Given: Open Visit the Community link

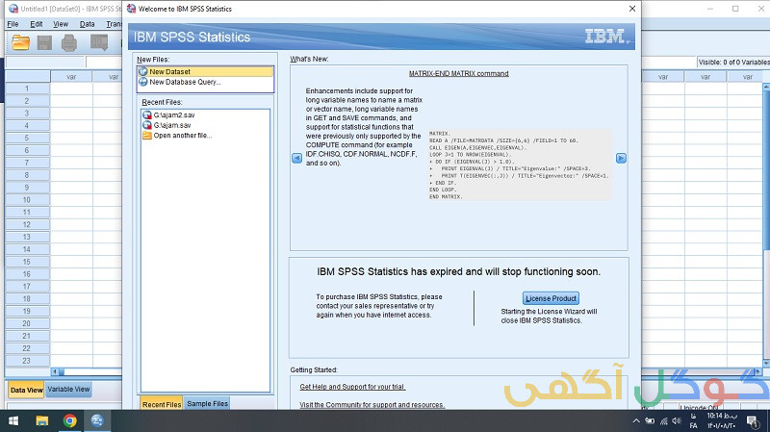Looking at the screenshot, I should pyautogui.click(x=372, y=405).
